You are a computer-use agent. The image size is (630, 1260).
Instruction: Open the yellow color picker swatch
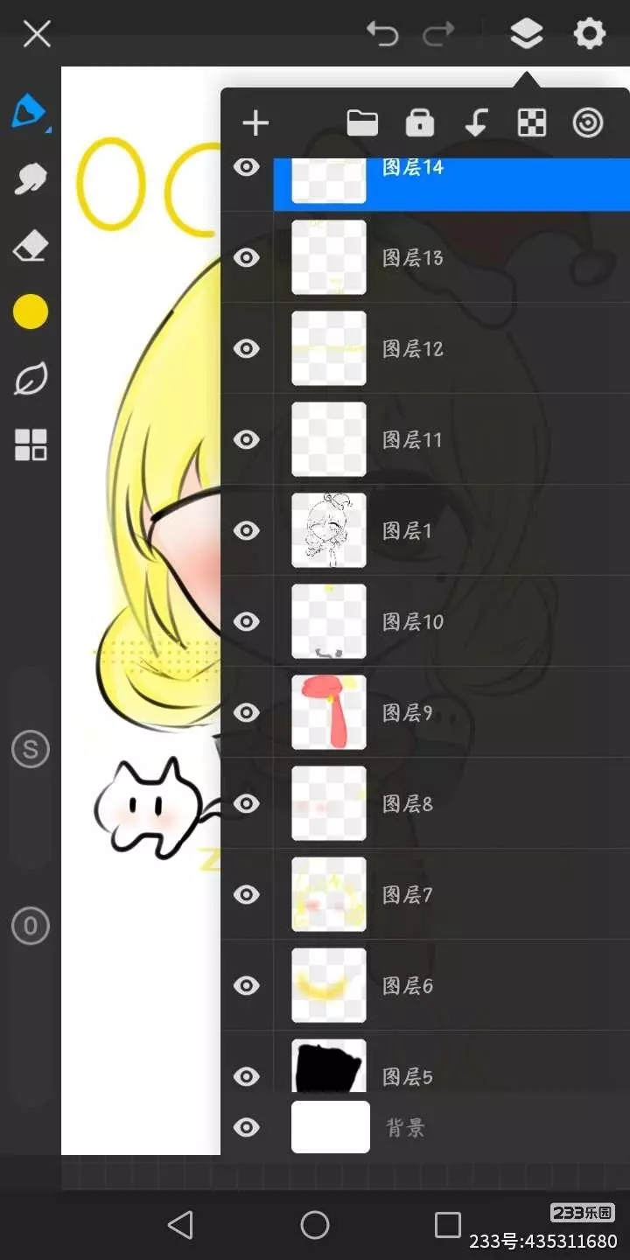point(31,311)
